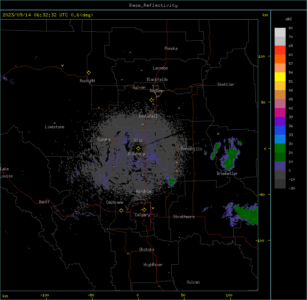Click the asterisk marker east of Innisfail
307x300 pixels.
(179, 108)
